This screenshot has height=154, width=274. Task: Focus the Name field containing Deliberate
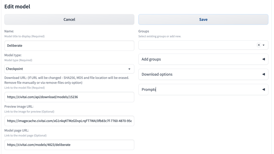coord(69,46)
